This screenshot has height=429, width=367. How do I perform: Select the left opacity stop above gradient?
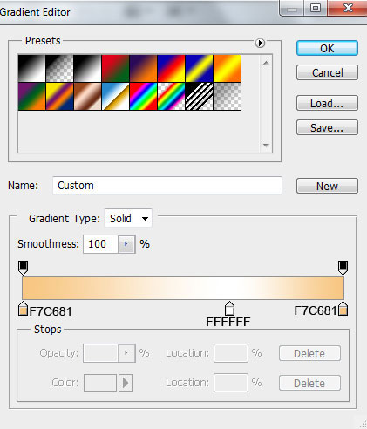pyautogui.click(x=23, y=268)
